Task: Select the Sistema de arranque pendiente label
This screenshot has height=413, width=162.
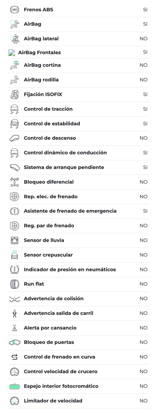Action: tap(64, 167)
